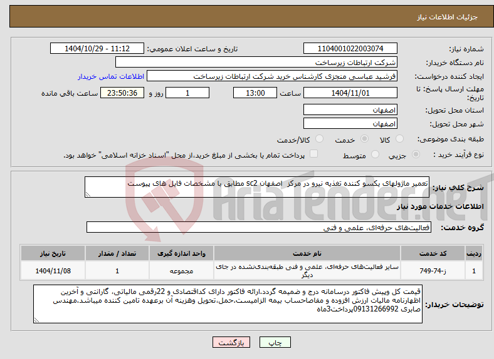Click the buyer organization name field

[256, 63]
